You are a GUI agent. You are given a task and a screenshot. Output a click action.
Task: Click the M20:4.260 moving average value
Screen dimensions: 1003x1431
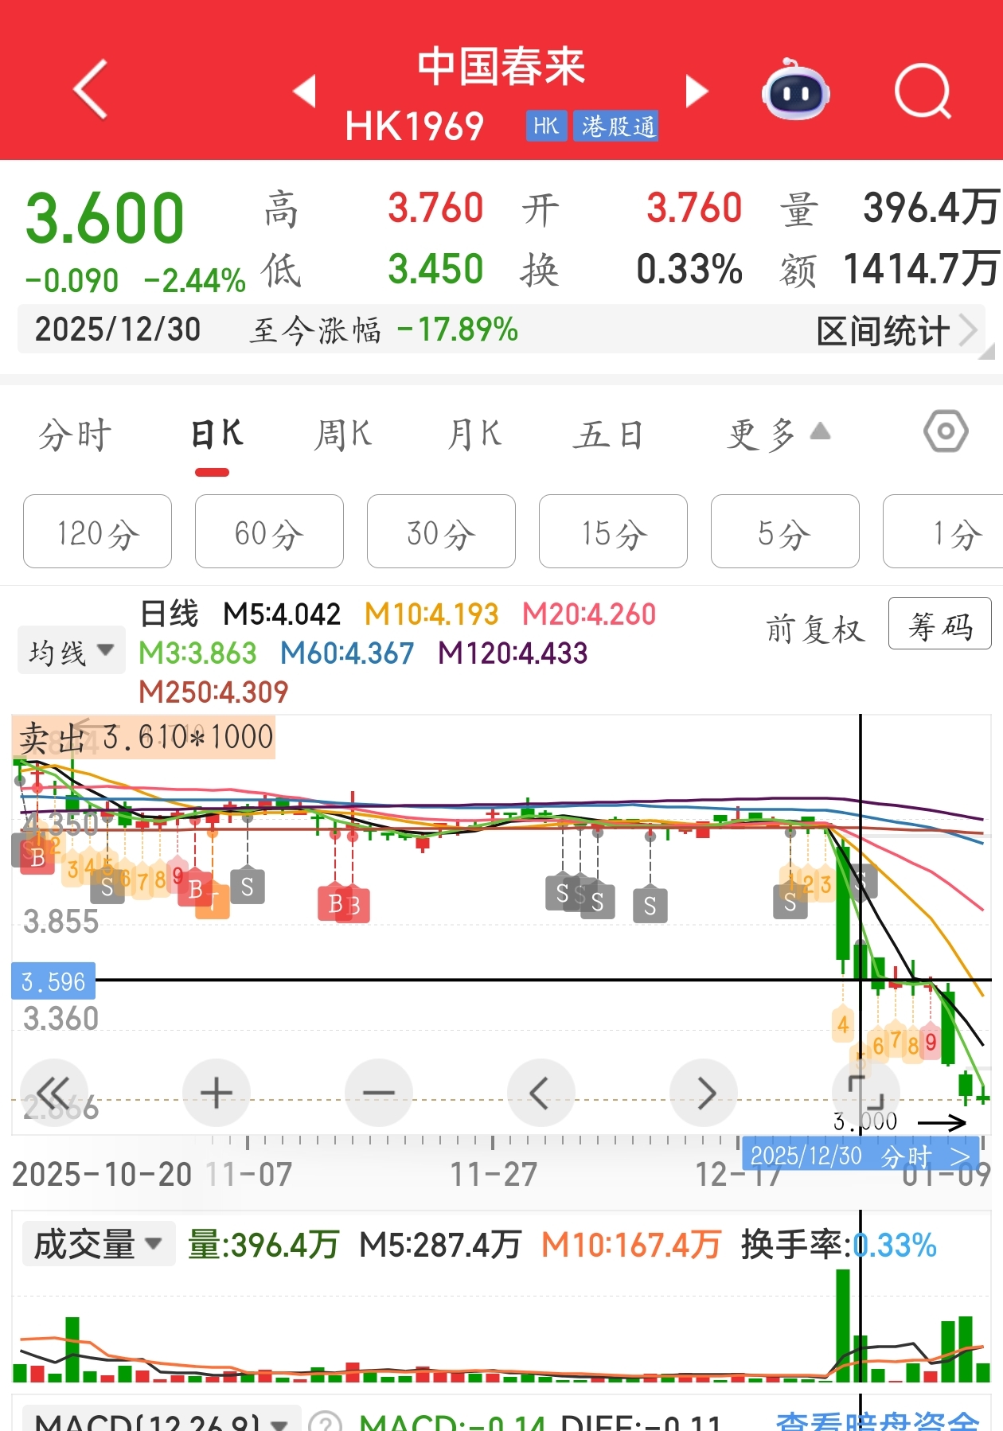[x=589, y=614]
